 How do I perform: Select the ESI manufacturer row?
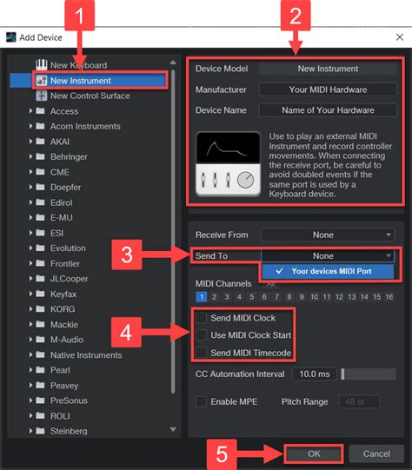(x=88, y=233)
